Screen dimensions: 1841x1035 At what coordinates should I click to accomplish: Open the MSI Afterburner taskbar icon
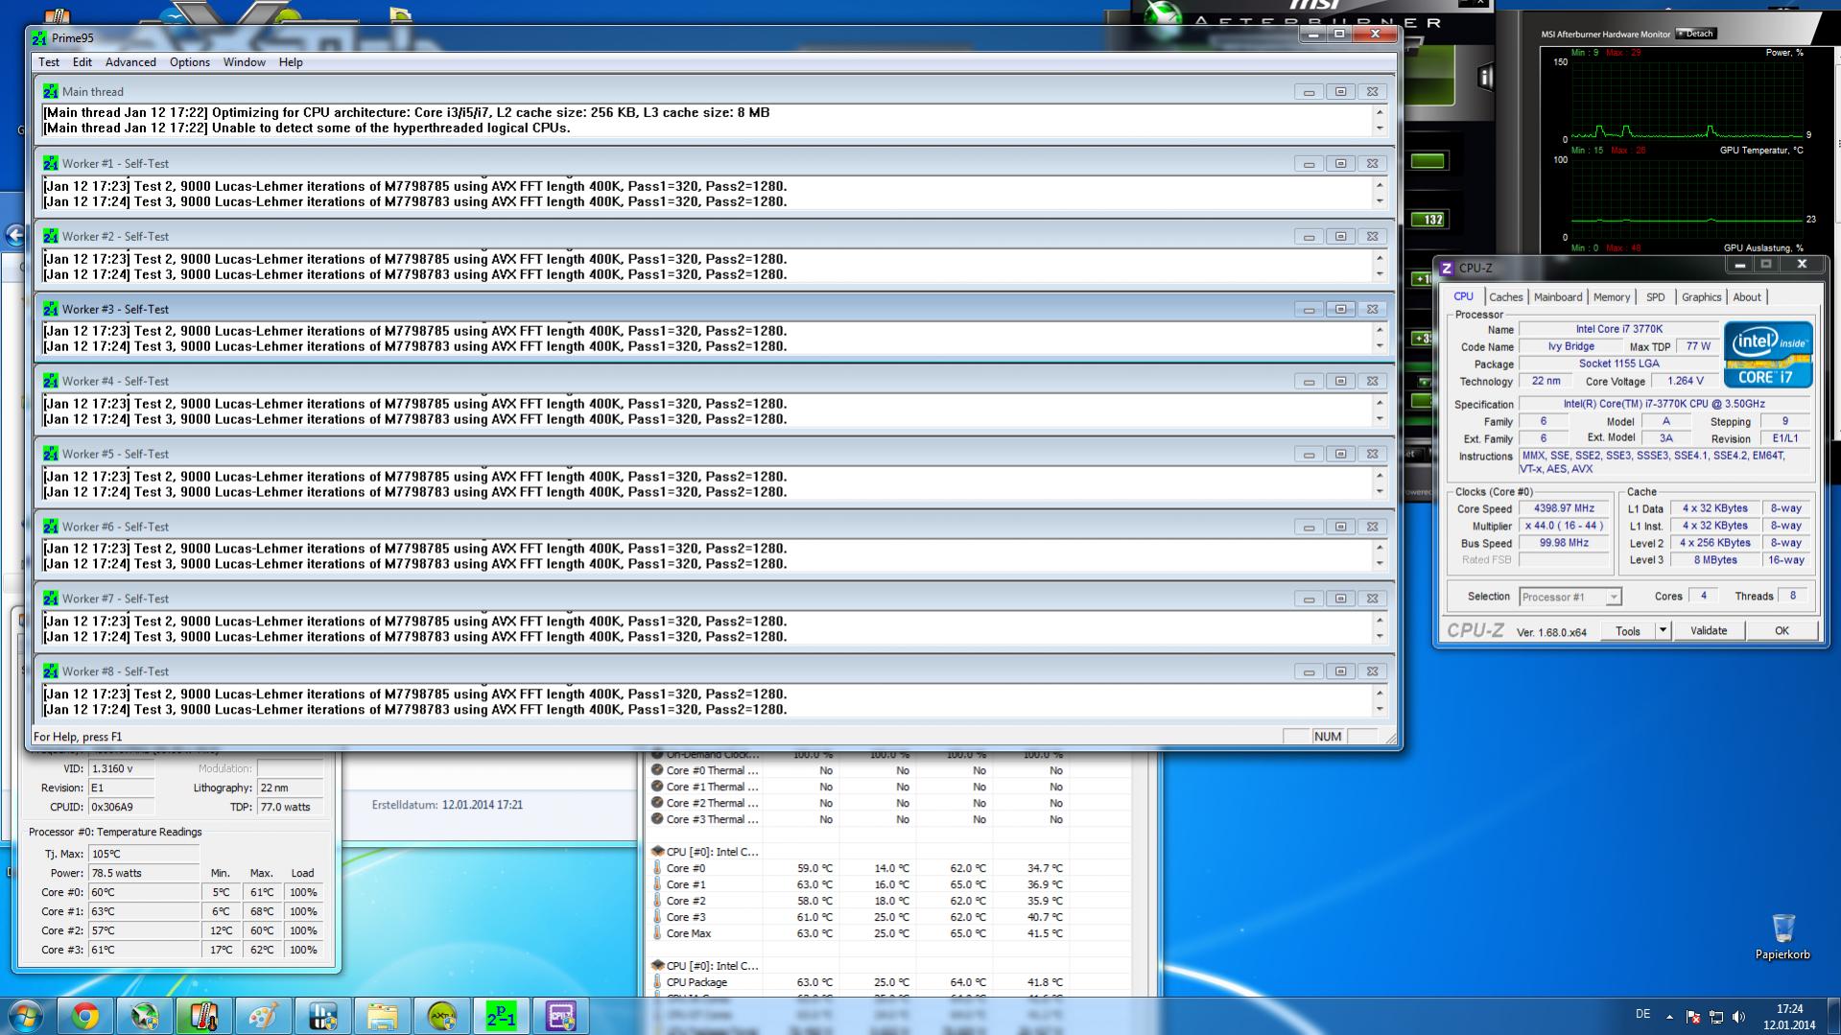point(144,1016)
